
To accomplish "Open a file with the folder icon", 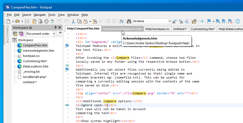I will click(x=17, y=21).
